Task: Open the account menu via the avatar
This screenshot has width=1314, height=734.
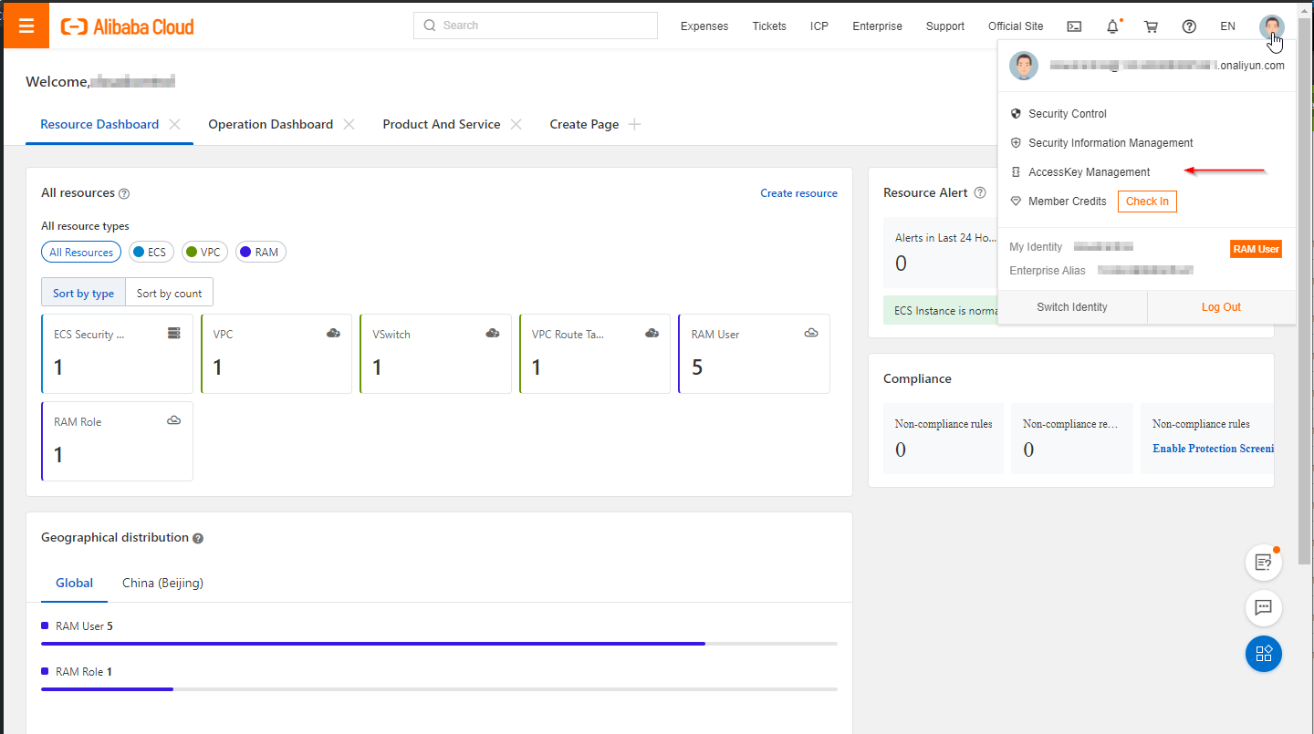Action: tap(1271, 26)
